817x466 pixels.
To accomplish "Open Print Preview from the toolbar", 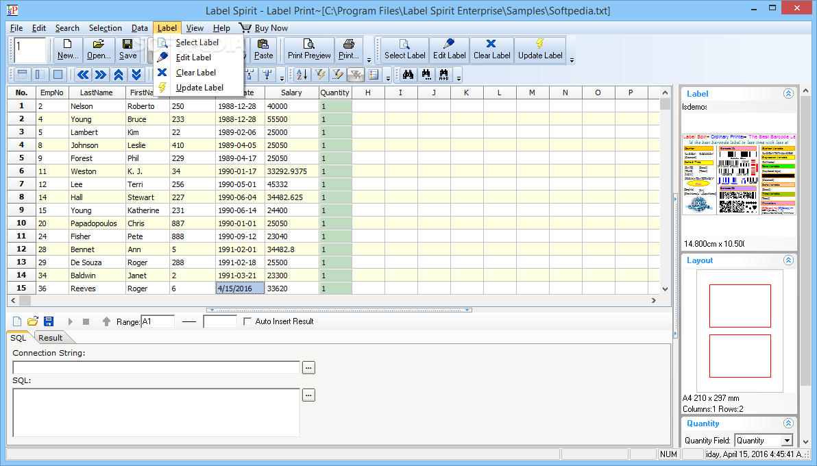I will tap(309, 49).
